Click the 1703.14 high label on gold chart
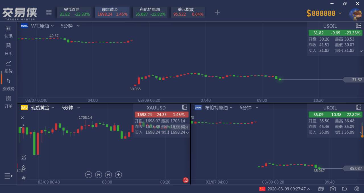Screen dimensions: 364x193 pos(85,118)
